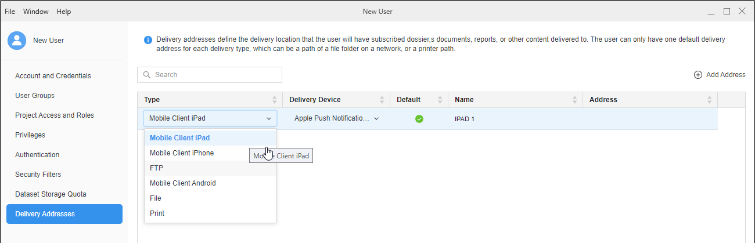This screenshot has width=755, height=243.
Task: Sort by the Delivery Device column arrows
Action: pyautogui.click(x=382, y=100)
